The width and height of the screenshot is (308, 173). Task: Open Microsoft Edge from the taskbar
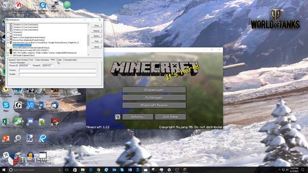(90, 170)
